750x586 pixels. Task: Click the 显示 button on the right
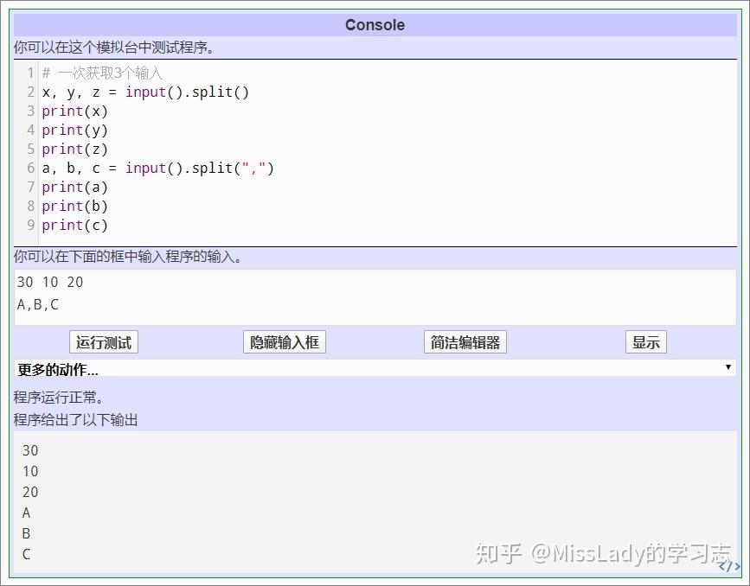coord(645,341)
